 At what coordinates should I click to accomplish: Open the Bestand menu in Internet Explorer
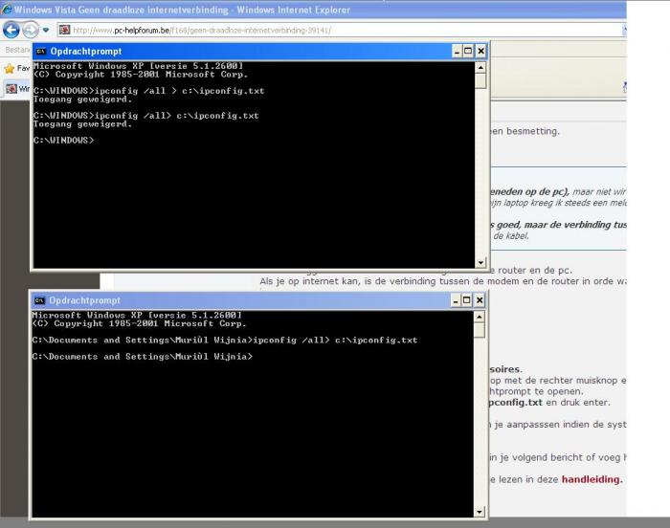(x=17, y=50)
